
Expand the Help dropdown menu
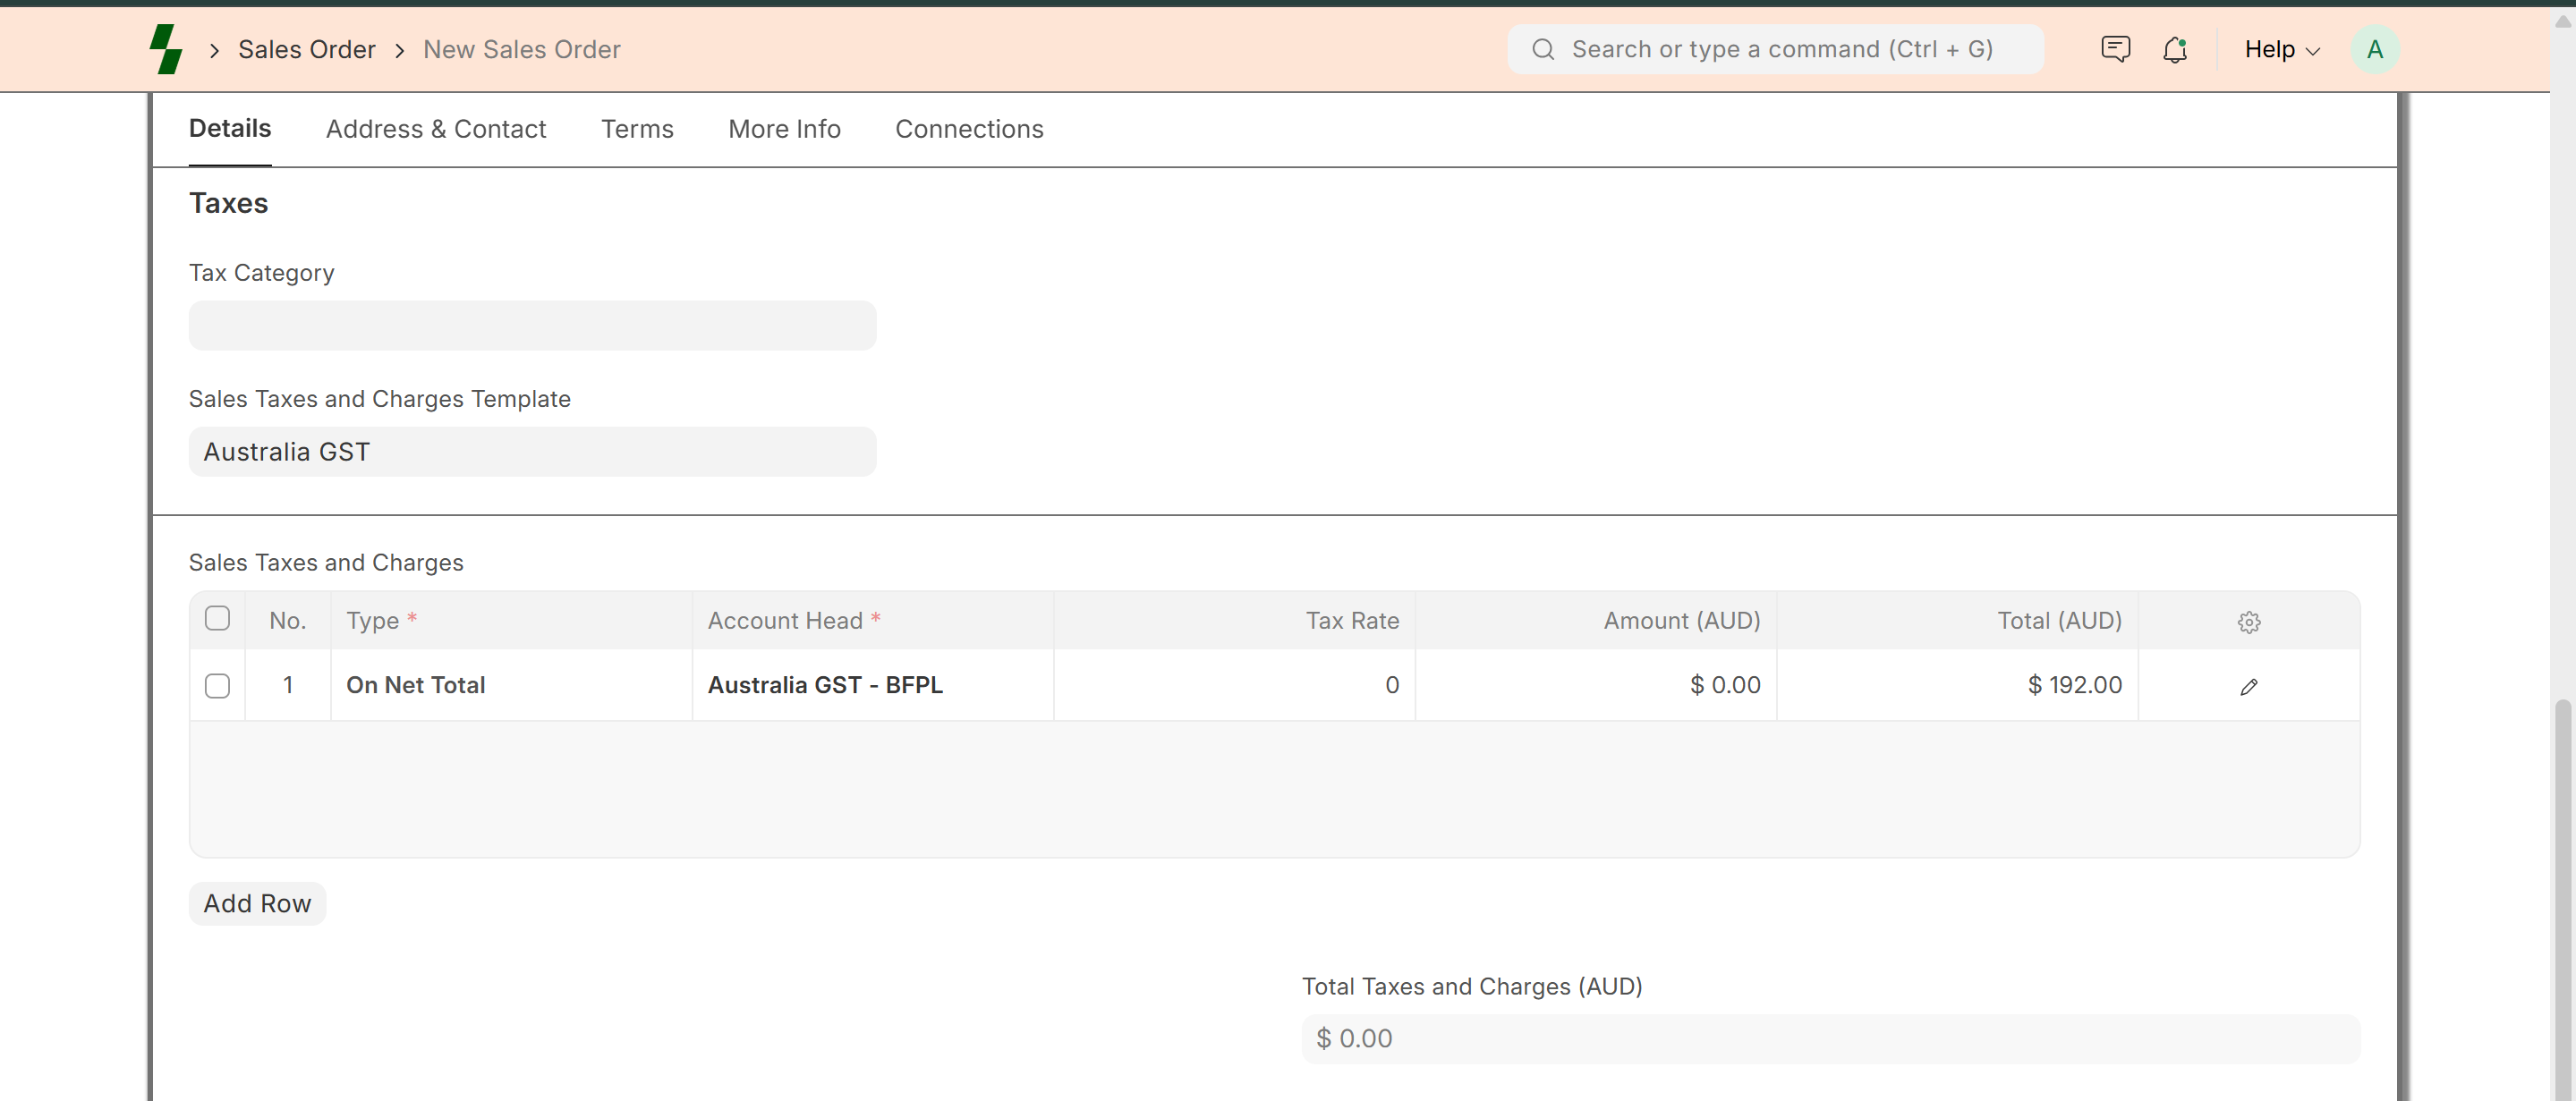[x=2281, y=49]
